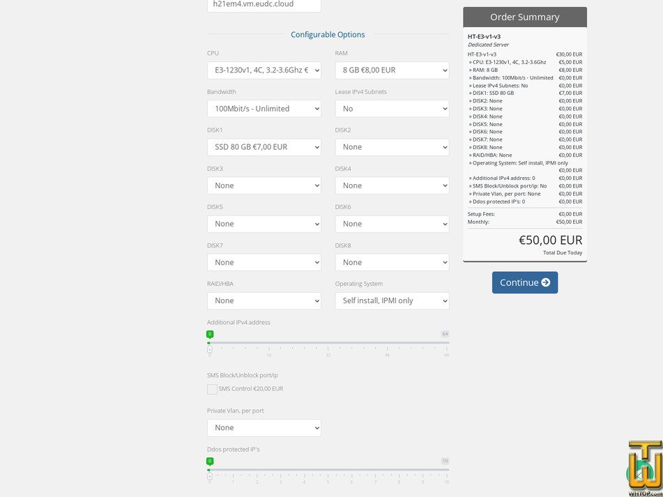663x497 pixels.
Task: Open the DISK2 dropdown
Action: pyautogui.click(x=392, y=146)
